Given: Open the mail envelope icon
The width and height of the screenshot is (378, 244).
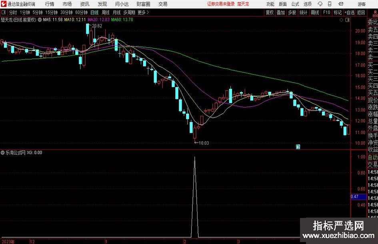Looking at the screenshot, I should 341,4.
